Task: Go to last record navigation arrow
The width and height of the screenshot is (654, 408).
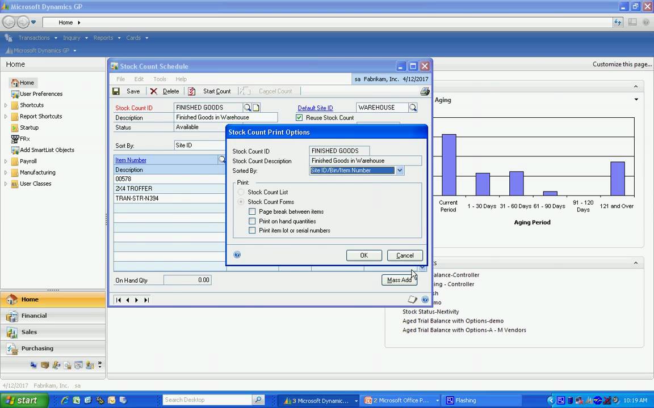Action: tap(146, 300)
